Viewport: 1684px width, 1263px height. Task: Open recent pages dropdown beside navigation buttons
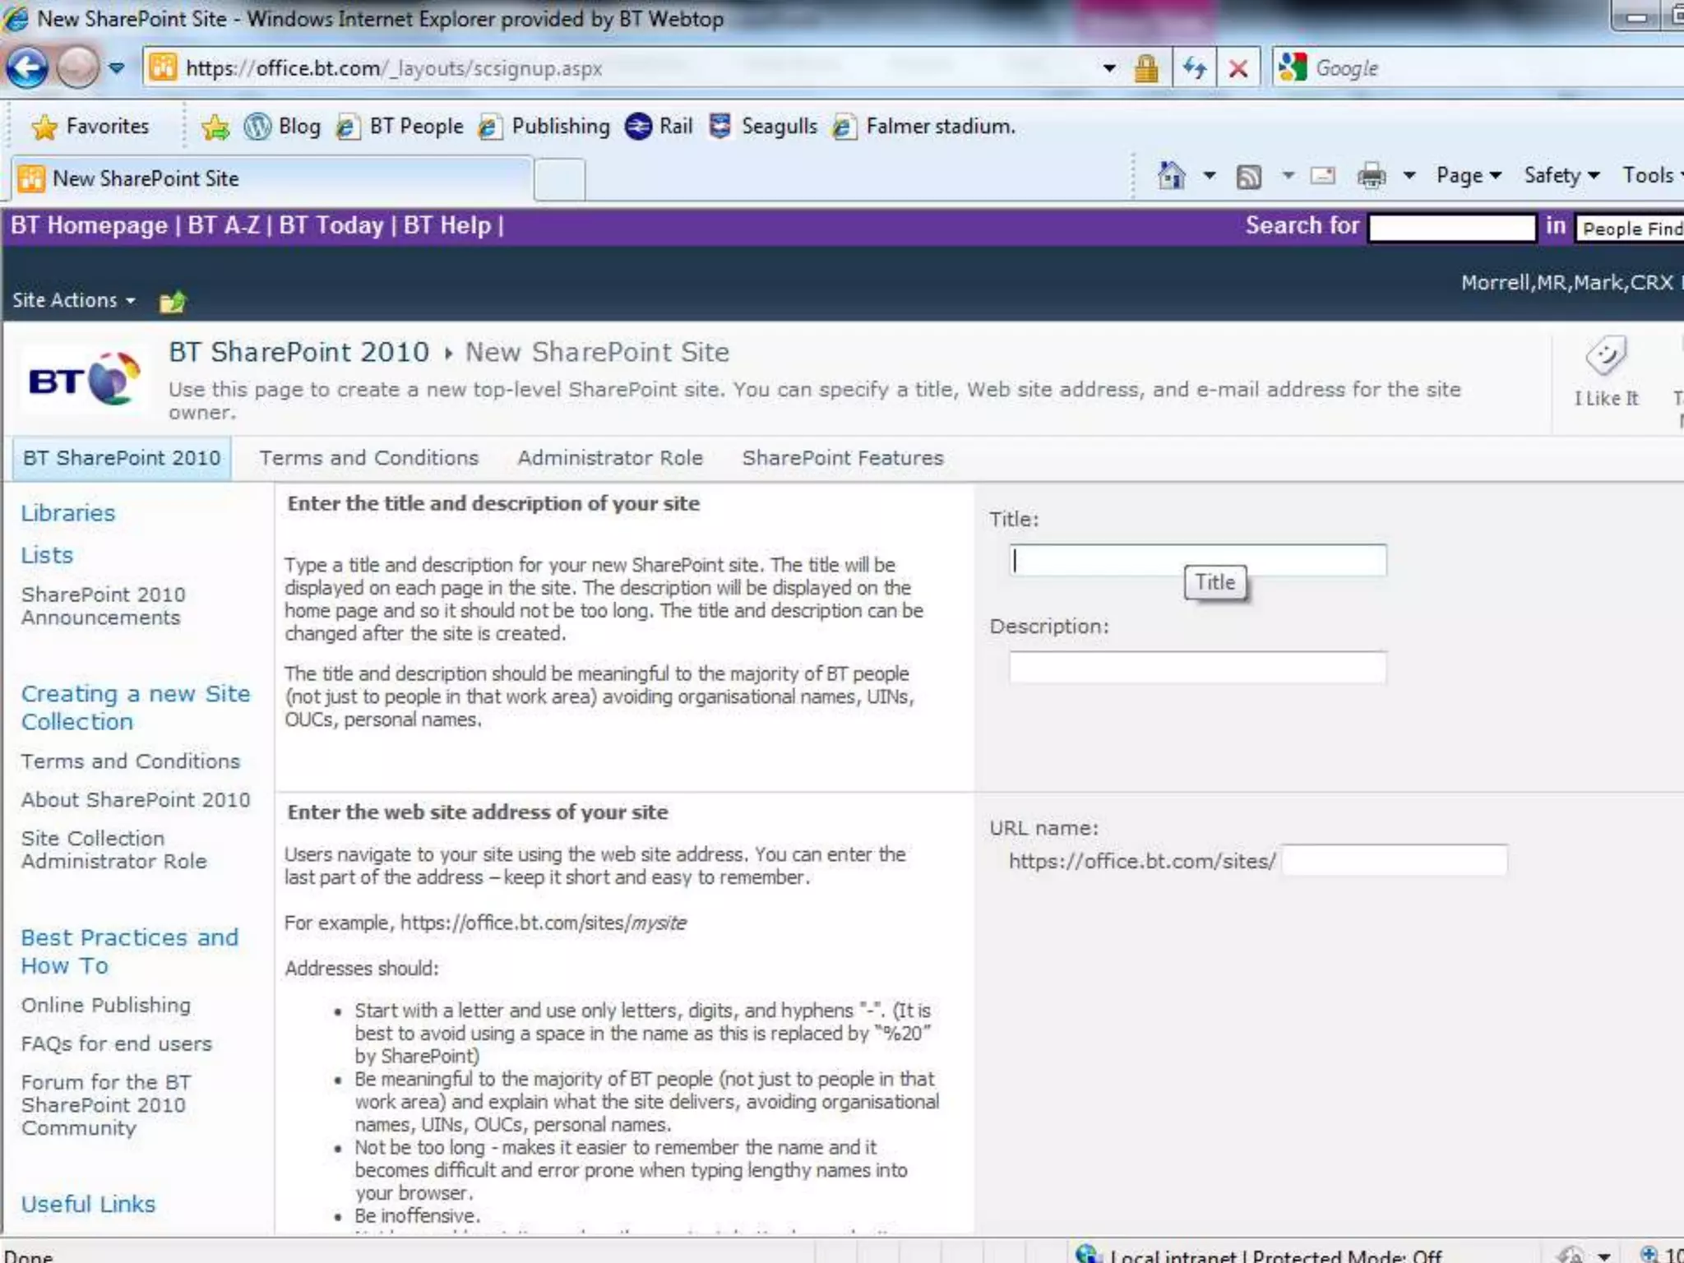117,68
